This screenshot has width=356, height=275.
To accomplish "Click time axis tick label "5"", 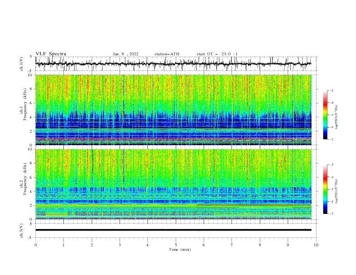I will click(176, 245).
